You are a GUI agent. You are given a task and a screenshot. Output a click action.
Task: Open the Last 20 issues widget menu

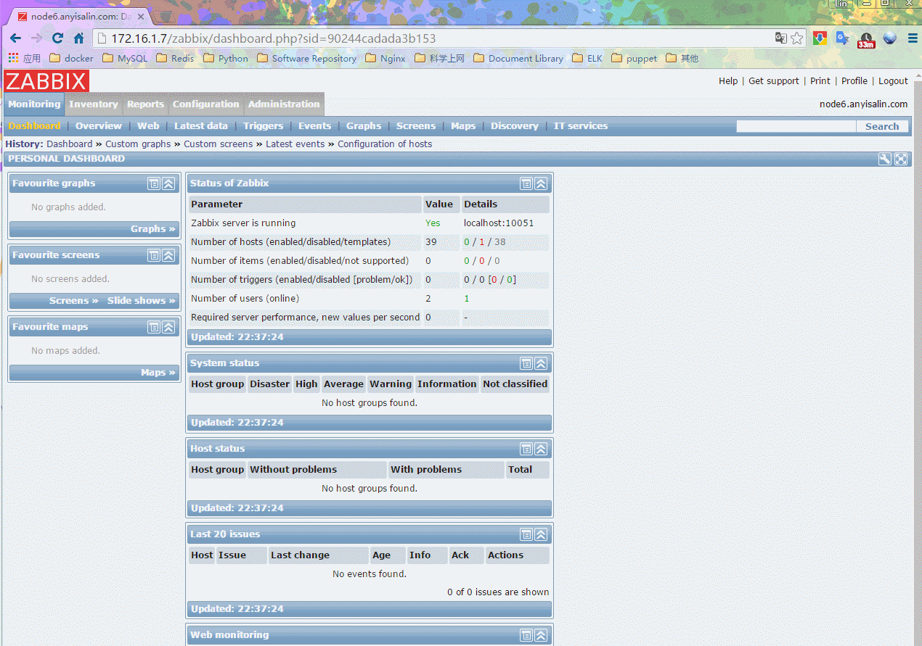click(526, 534)
